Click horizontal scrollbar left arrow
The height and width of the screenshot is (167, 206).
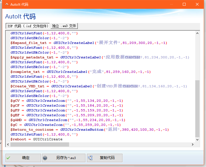click(x=8, y=144)
